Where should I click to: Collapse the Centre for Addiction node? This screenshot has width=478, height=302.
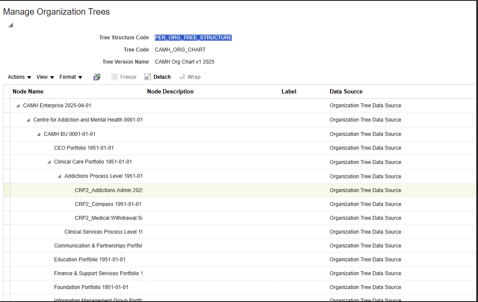point(28,119)
